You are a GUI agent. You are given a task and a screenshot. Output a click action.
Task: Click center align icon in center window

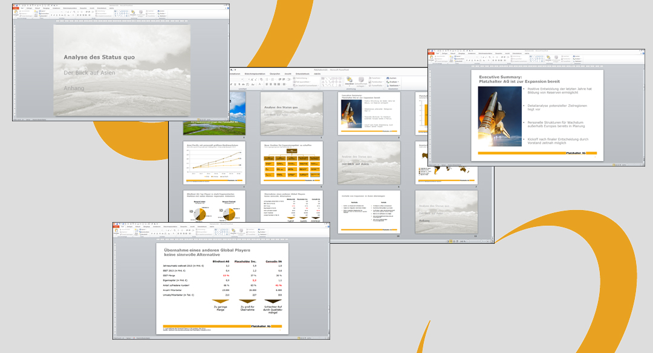click(x=271, y=84)
